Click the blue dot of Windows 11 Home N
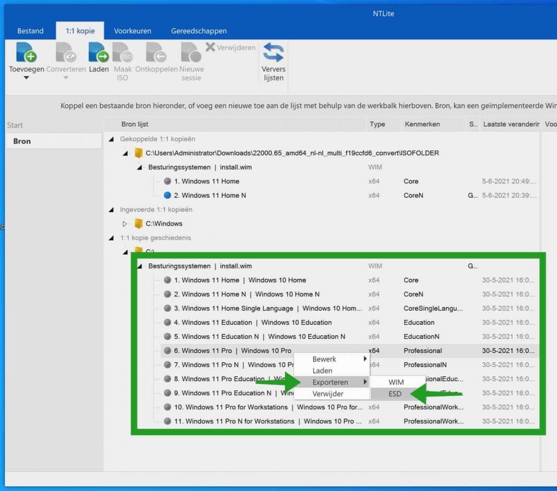This screenshot has height=491, width=557. 167,195
